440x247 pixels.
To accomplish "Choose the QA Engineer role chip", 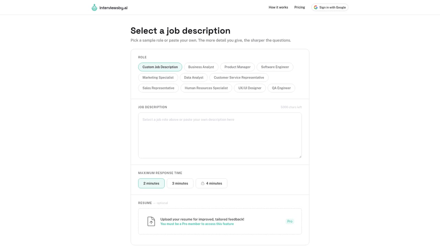I will click(282, 88).
